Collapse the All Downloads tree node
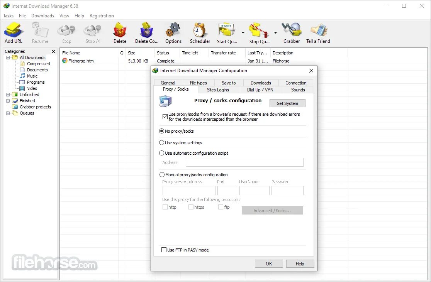The width and height of the screenshot is (431, 282). pos(8,57)
